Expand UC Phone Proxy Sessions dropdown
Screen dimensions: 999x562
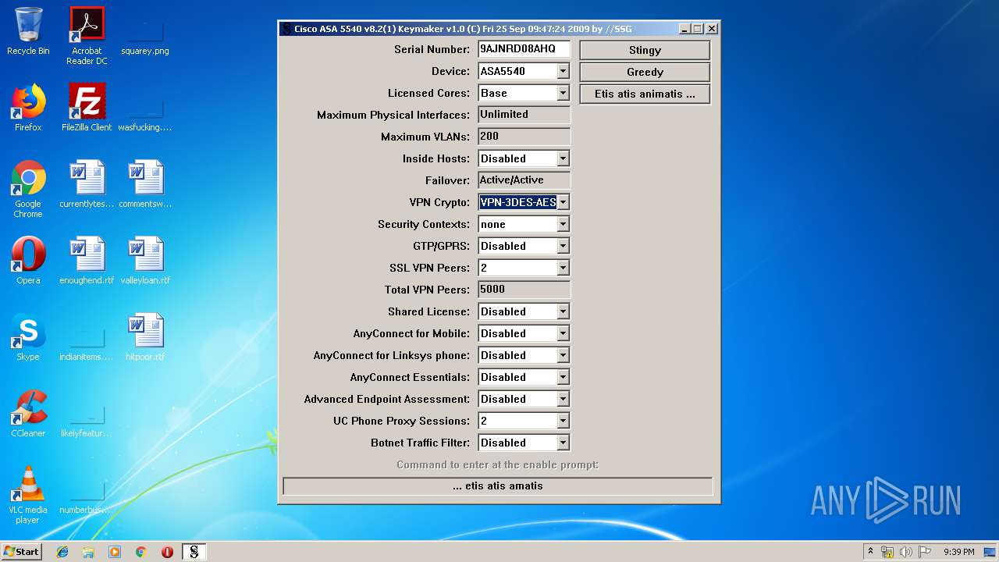point(563,421)
